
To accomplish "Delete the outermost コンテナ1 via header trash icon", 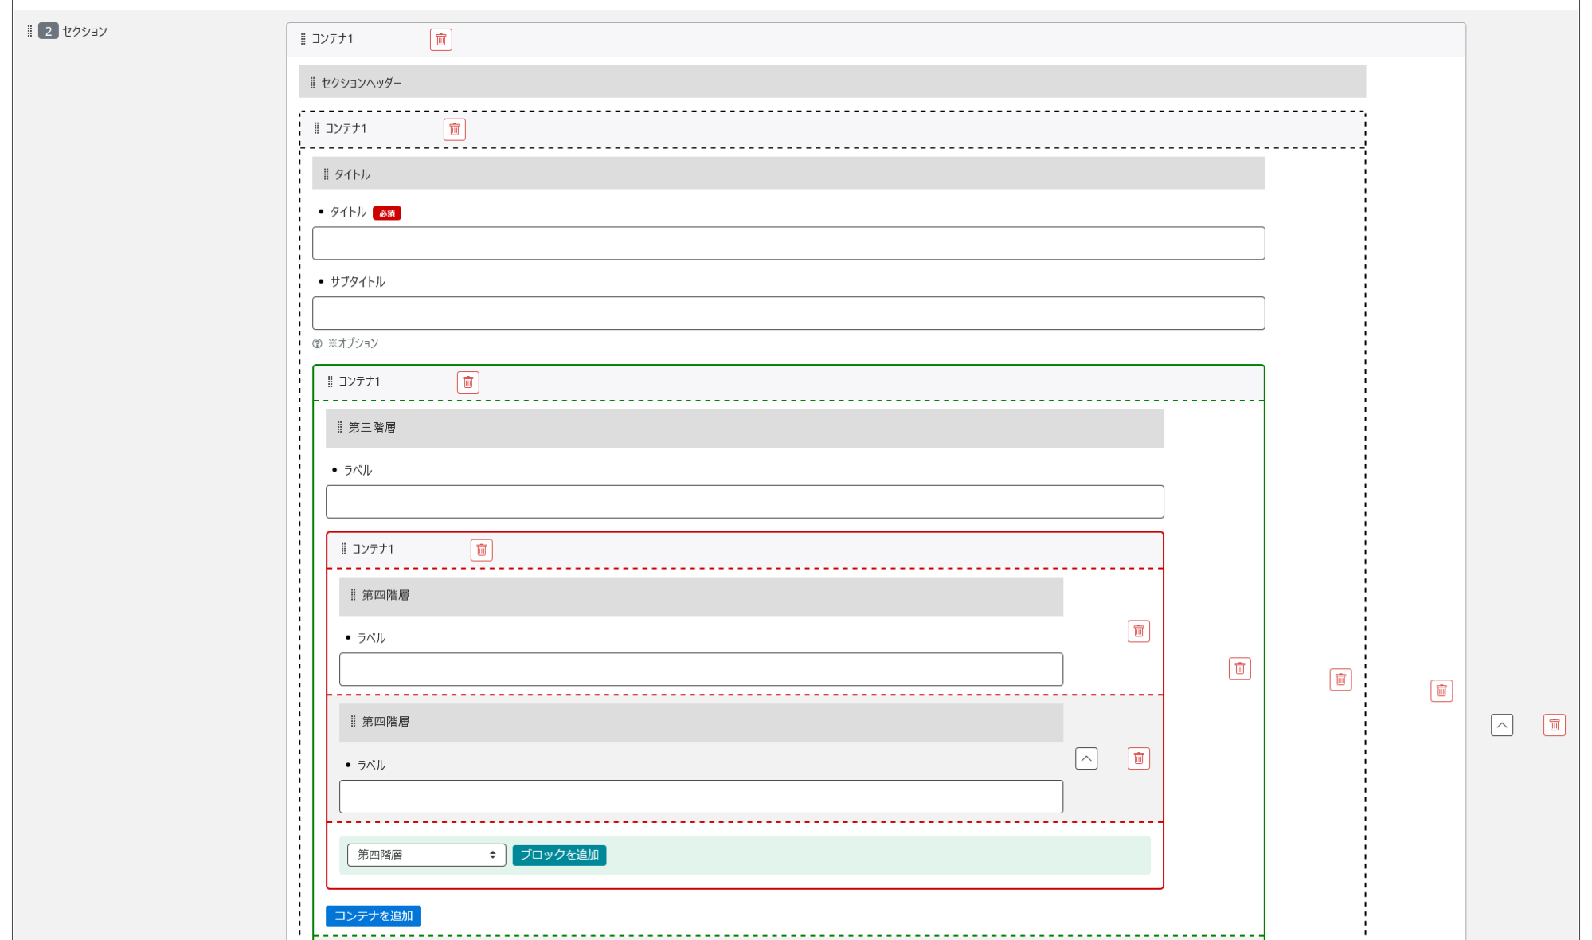I will click(440, 40).
